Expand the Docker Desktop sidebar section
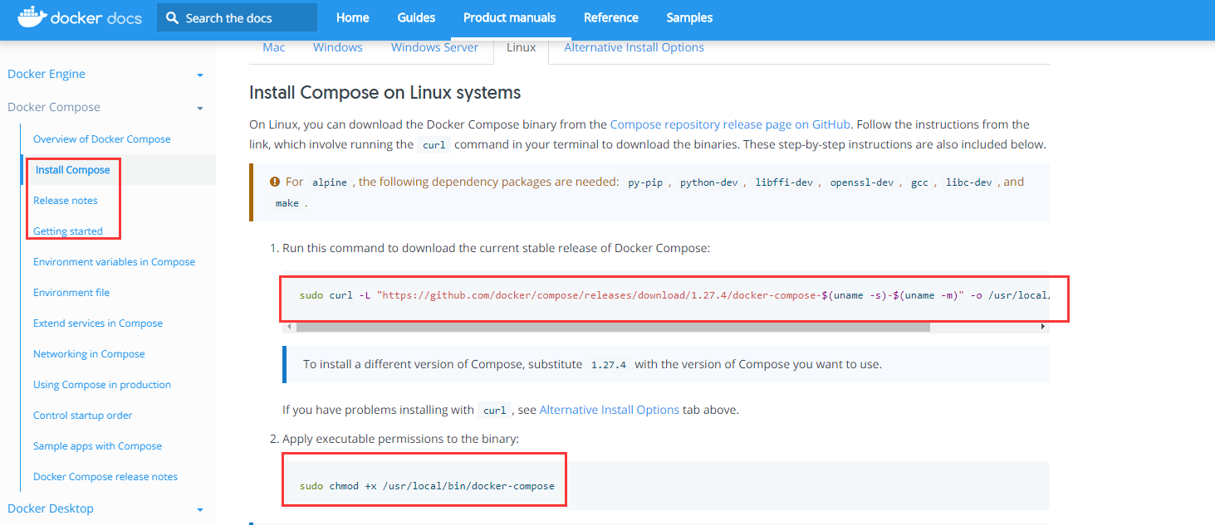This screenshot has width=1215, height=525. click(x=200, y=510)
